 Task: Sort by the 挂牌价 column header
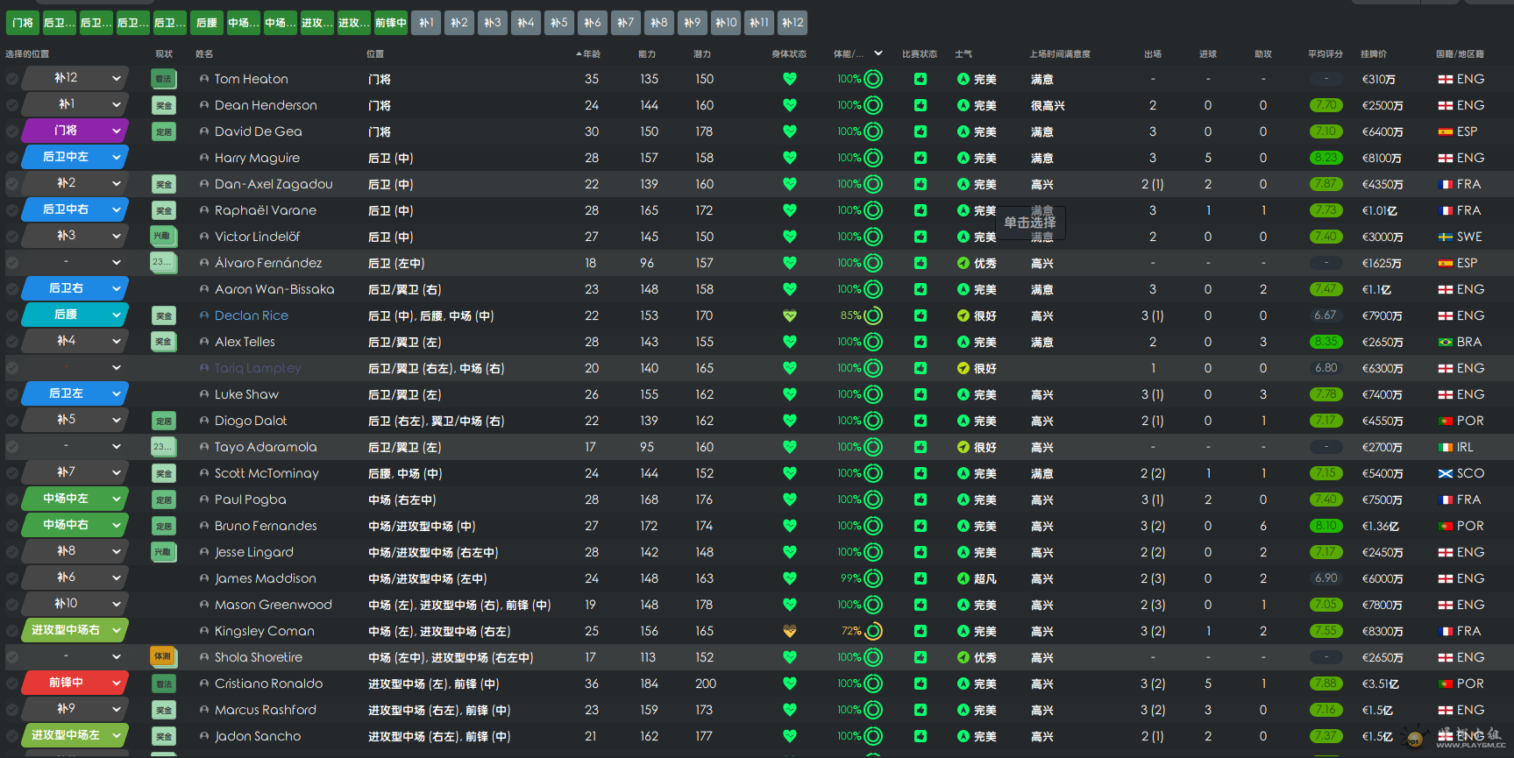tap(1374, 54)
